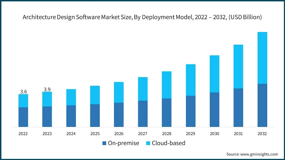Click the 2029 On-premise bar segment
This screenshot has width=285, height=160.
(x=191, y=111)
